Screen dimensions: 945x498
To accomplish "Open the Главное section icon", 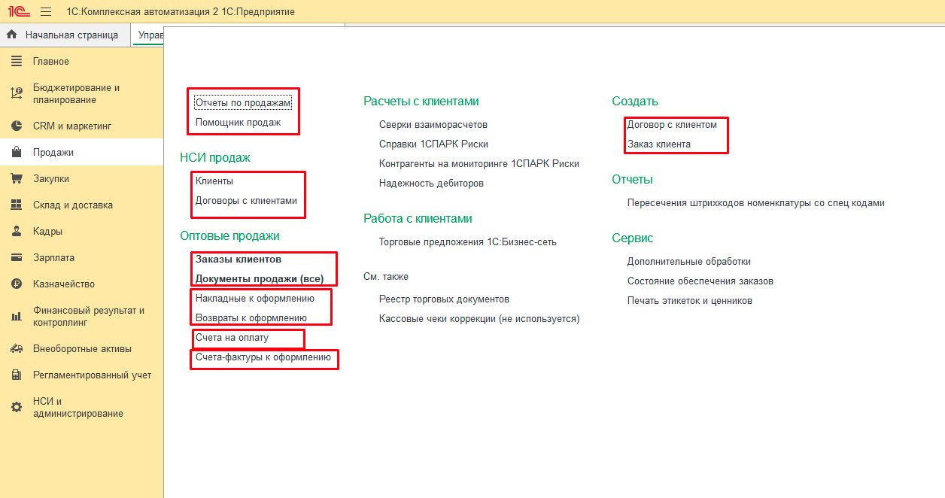I will 17,62.
